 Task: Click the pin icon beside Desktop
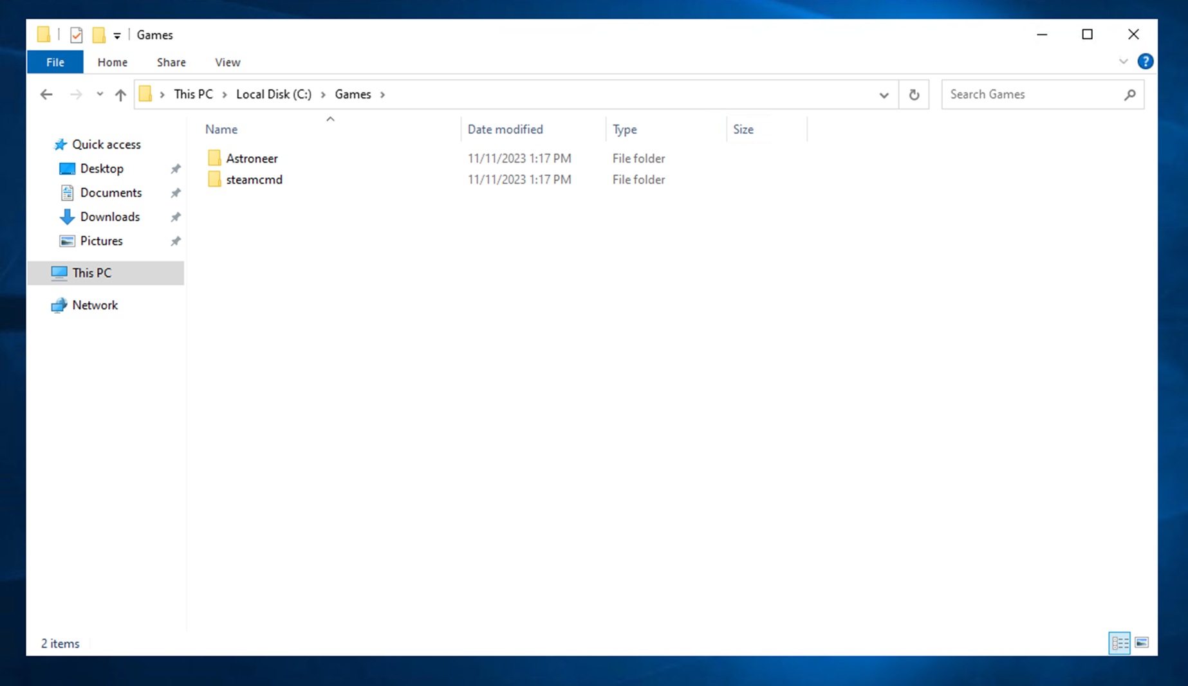(175, 169)
